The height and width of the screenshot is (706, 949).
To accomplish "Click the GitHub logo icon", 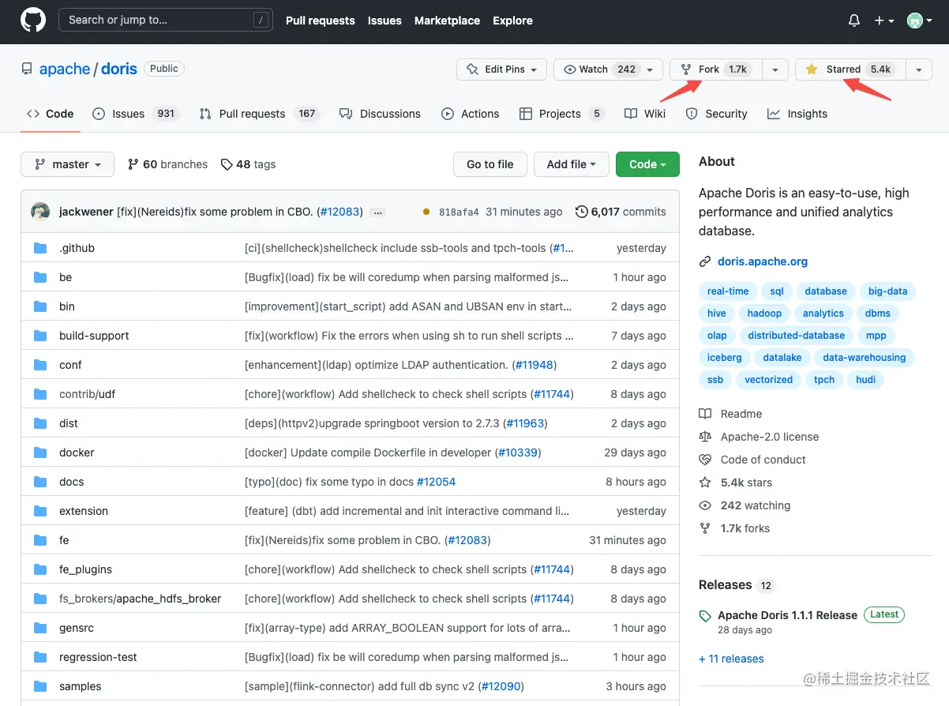I will 33,21.
